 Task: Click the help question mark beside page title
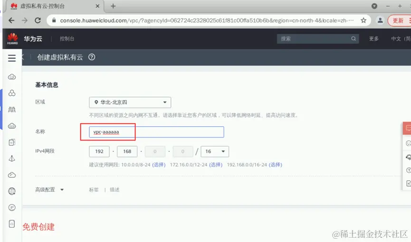click(92, 57)
